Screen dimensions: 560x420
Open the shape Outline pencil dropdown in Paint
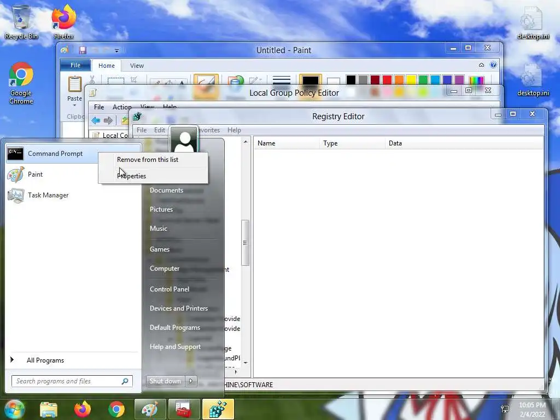[255, 80]
